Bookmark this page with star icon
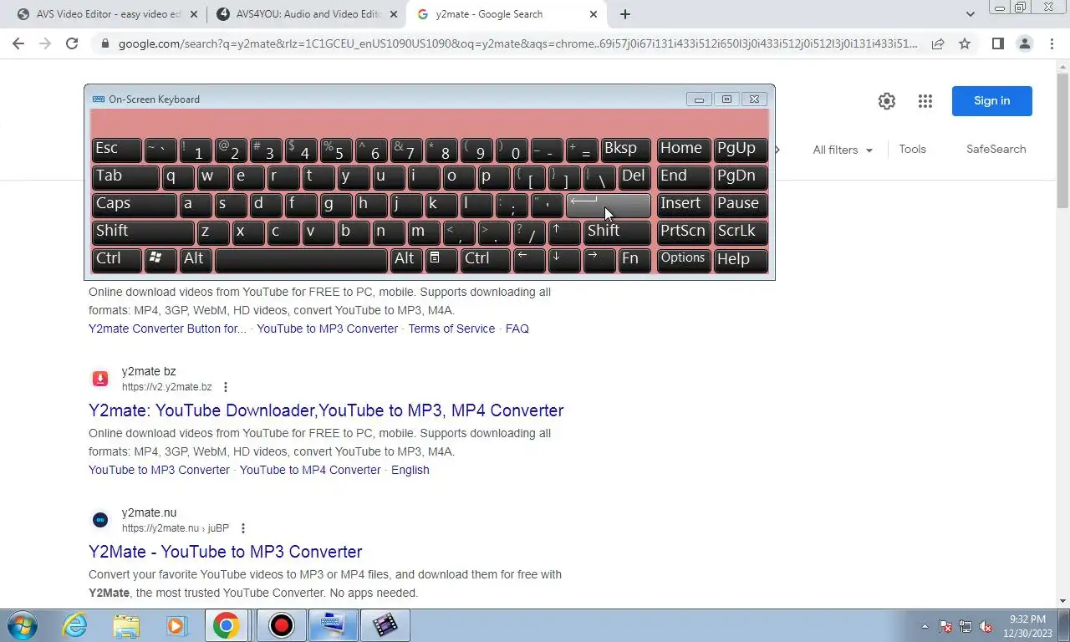Screen dimensions: 1070x642 (965, 43)
